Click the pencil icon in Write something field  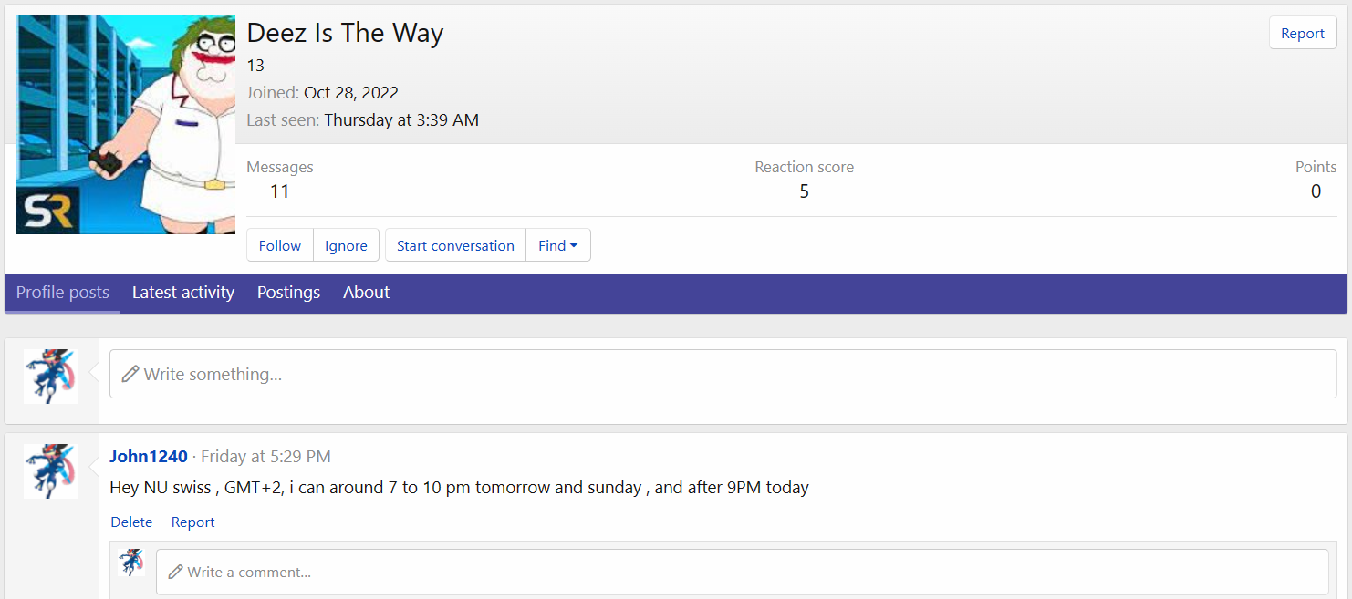[x=130, y=374]
